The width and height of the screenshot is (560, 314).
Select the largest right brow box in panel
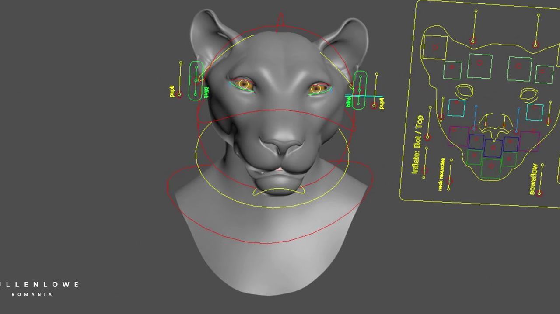(x=519, y=69)
